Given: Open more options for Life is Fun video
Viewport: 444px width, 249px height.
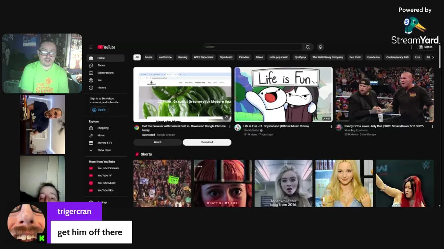Looking at the screenshot, I should [331, 127].
